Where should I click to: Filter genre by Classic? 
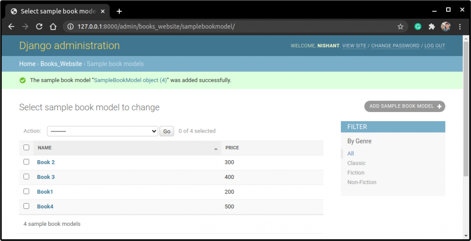[x=356, y=163]
